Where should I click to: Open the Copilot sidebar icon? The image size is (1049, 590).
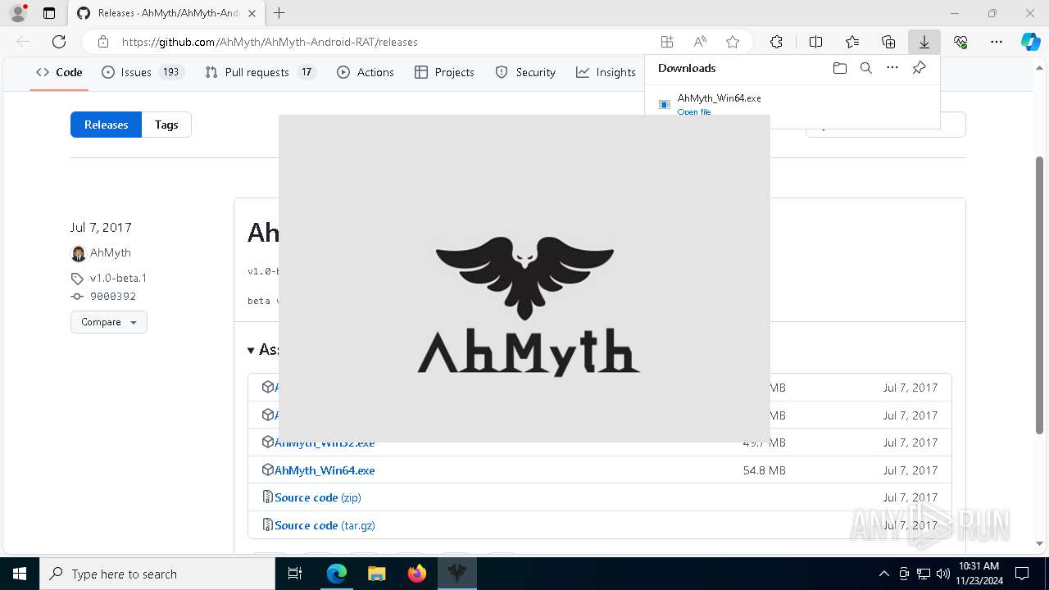1031,42
